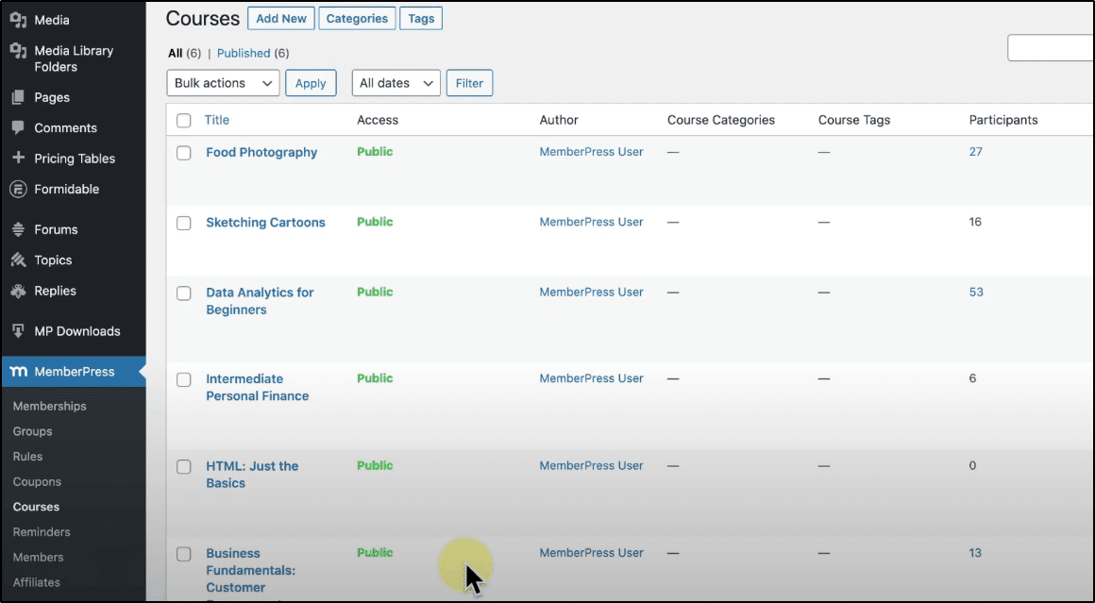Click the Pricing Tables icon
1095x603 pixels.
click(x=19, y=158)
